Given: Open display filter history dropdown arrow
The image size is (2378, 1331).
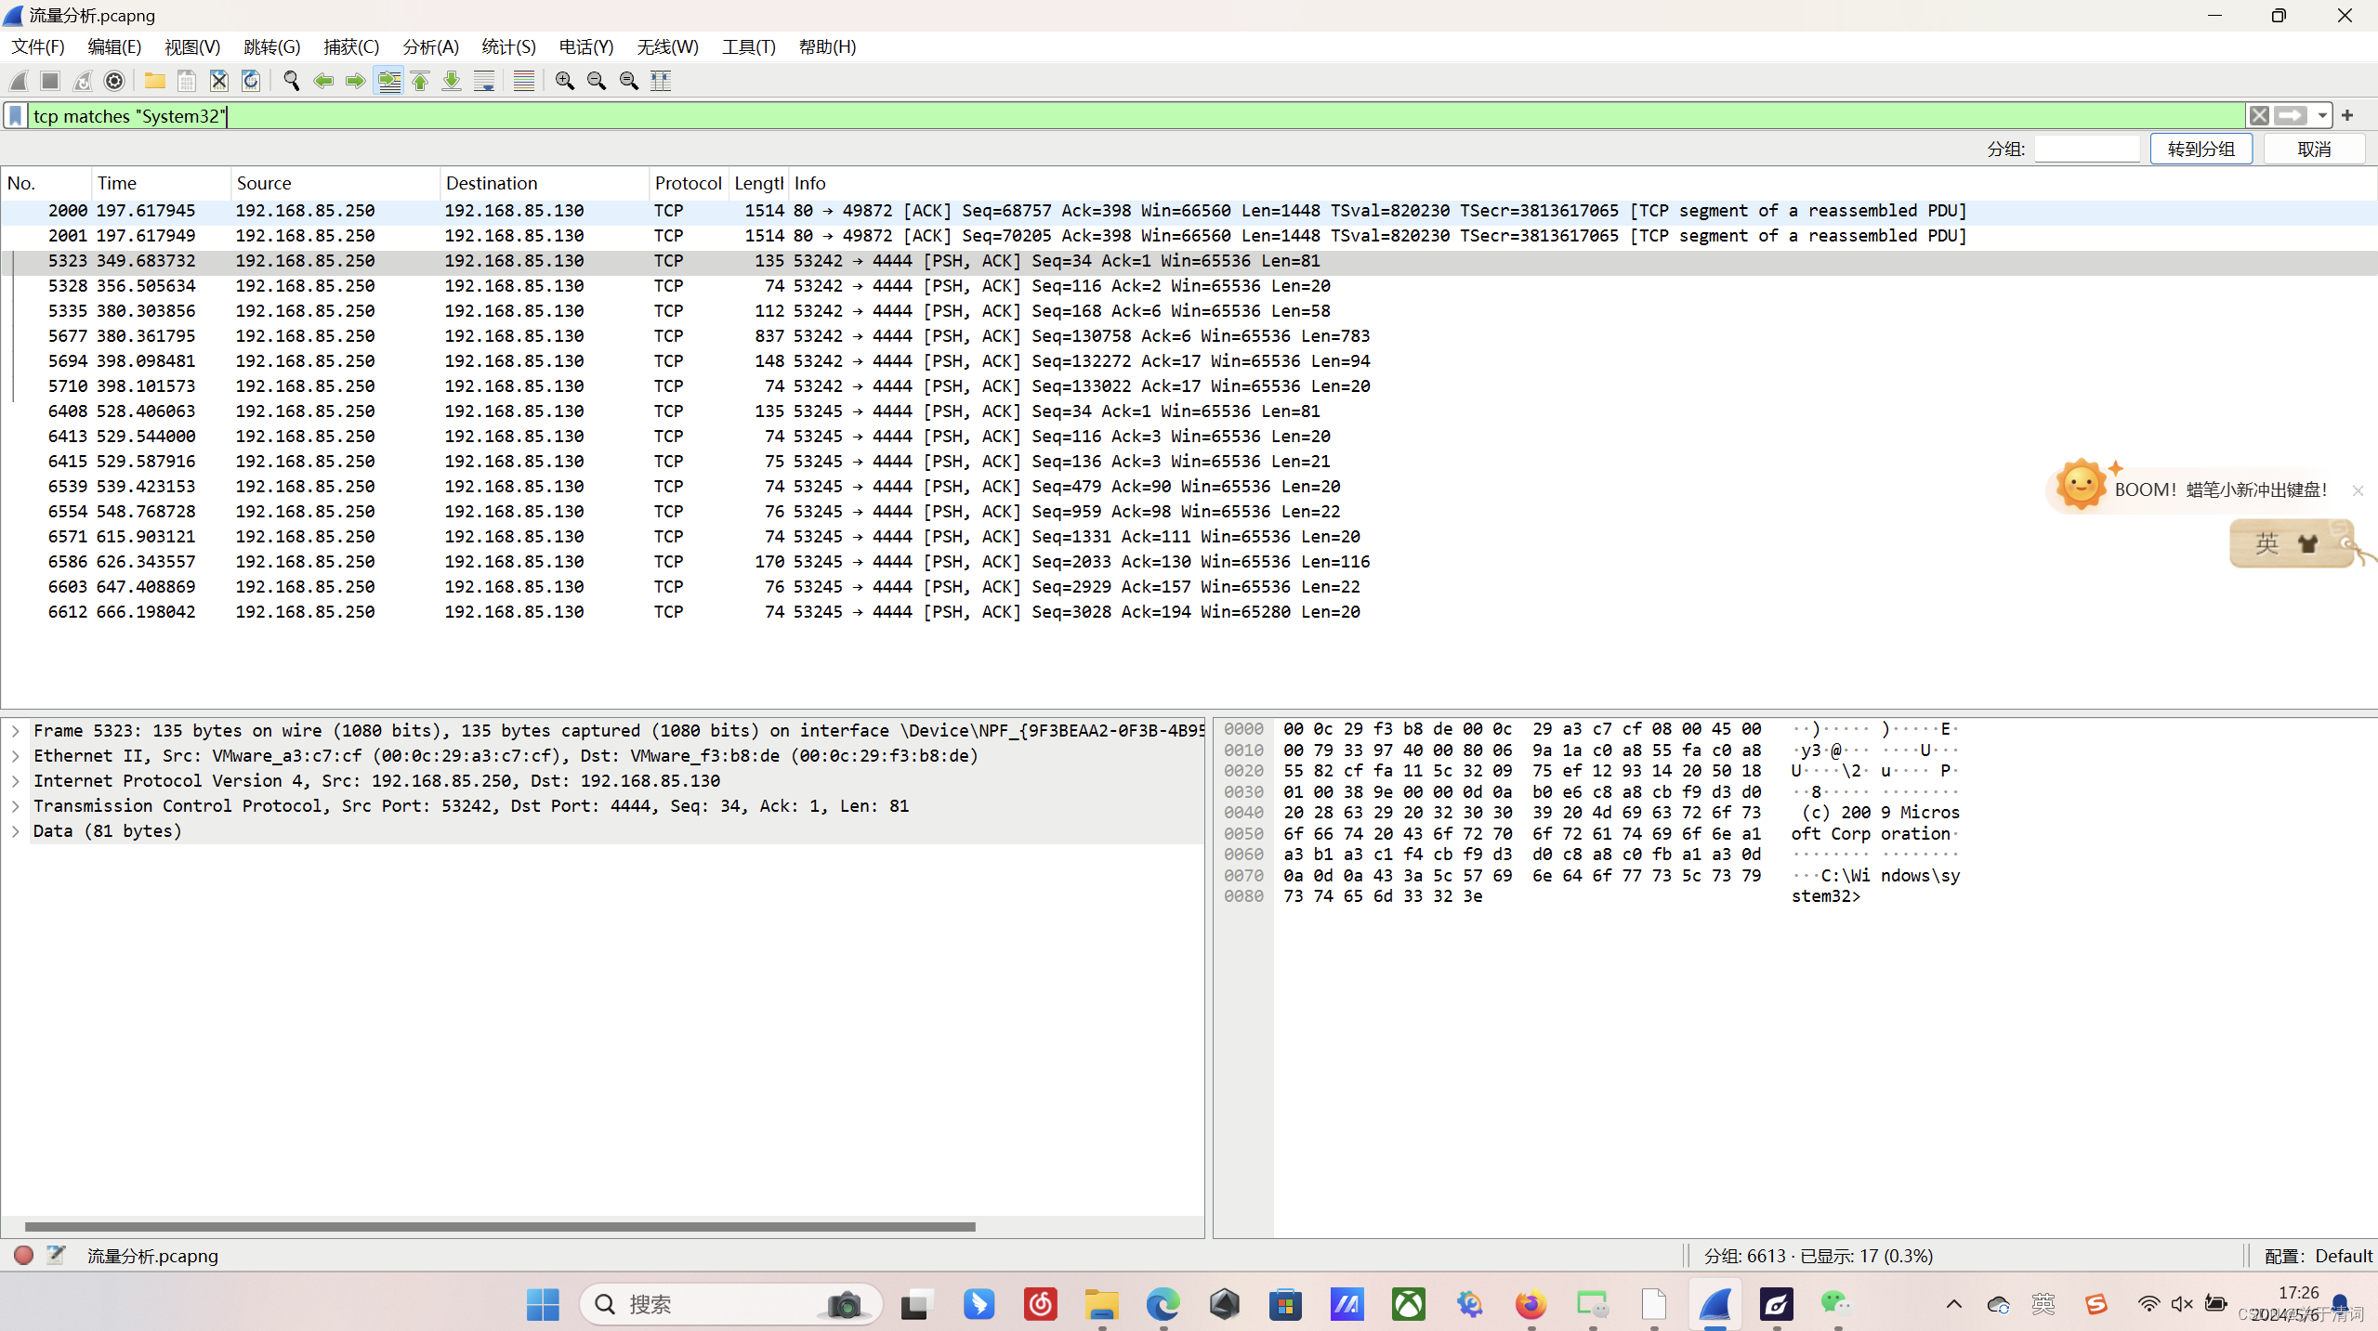Looking at the screenshot, I should (x=2322, y=115).
